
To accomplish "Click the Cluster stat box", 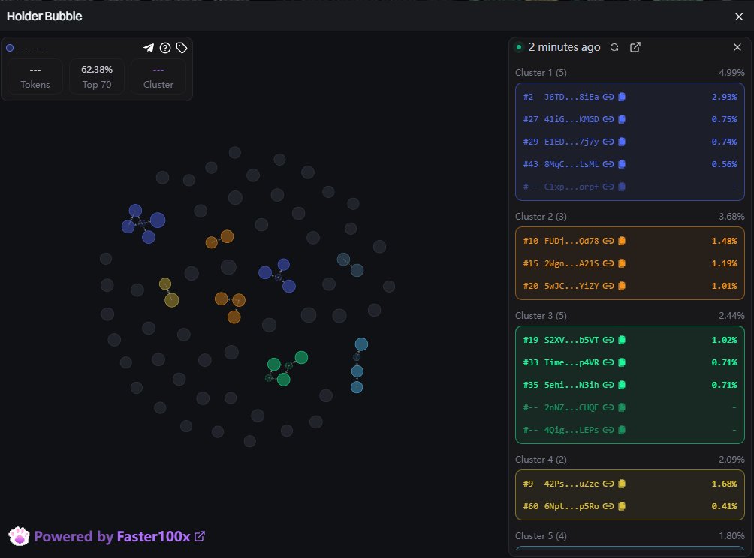I will 158,76.
